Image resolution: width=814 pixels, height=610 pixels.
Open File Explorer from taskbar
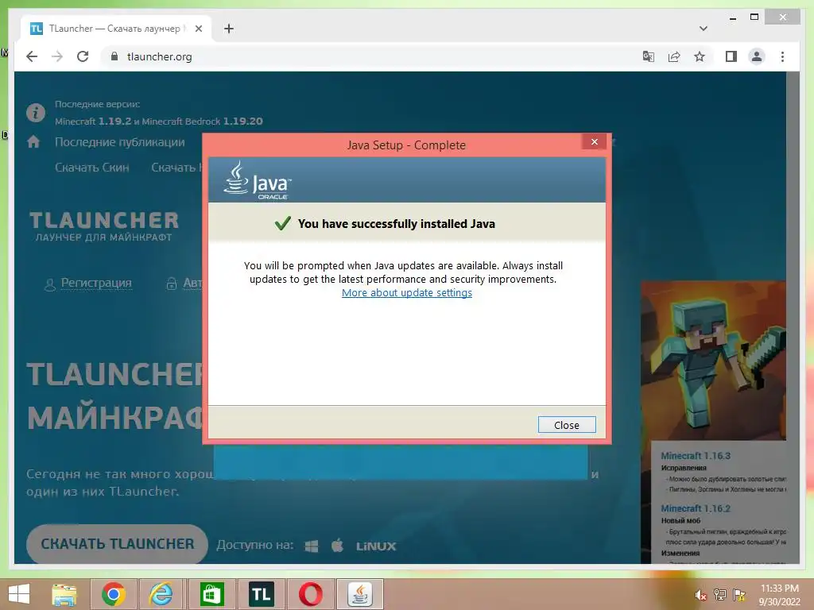tap(64, 594)
